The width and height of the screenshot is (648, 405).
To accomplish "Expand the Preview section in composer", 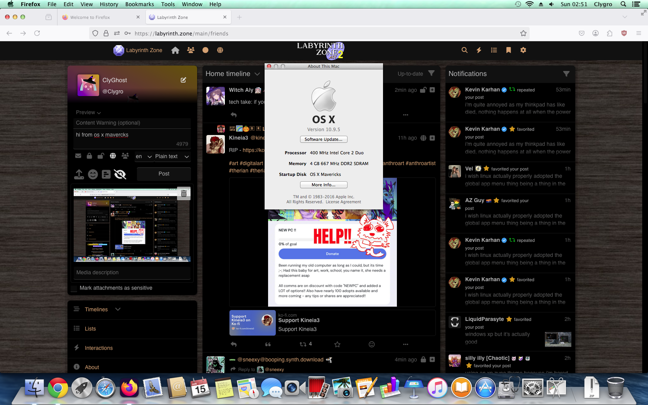I will (x=88, y=112).
